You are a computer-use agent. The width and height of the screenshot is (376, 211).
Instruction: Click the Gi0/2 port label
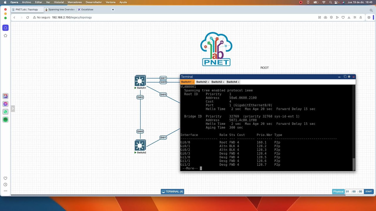tap(140, 97)
